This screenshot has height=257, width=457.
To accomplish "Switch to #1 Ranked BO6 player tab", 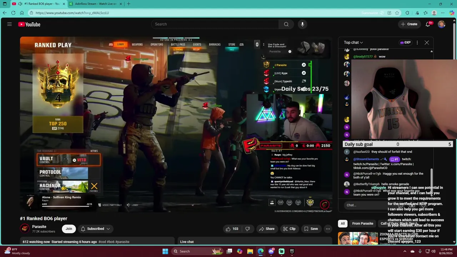I will (x=39, y=4).
